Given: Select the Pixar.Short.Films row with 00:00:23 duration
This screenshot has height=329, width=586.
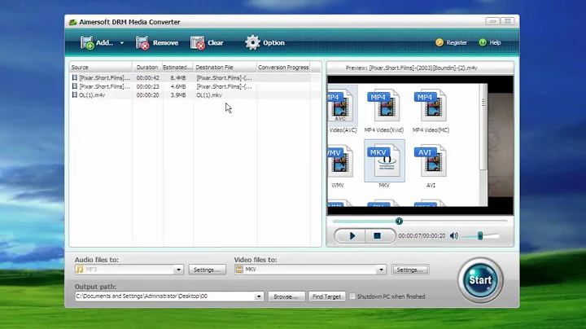Looking at the screenshot, I should coord(195,86).
